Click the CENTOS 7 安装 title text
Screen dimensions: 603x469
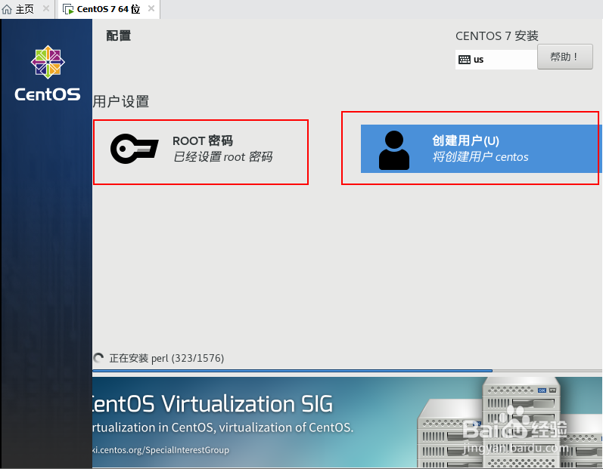tap(497, 36)
